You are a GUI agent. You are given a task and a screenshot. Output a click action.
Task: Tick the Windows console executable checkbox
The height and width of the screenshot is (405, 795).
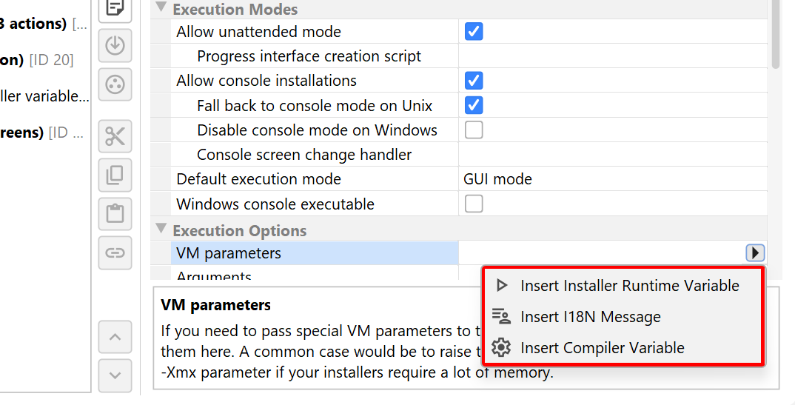pos(474,204)
